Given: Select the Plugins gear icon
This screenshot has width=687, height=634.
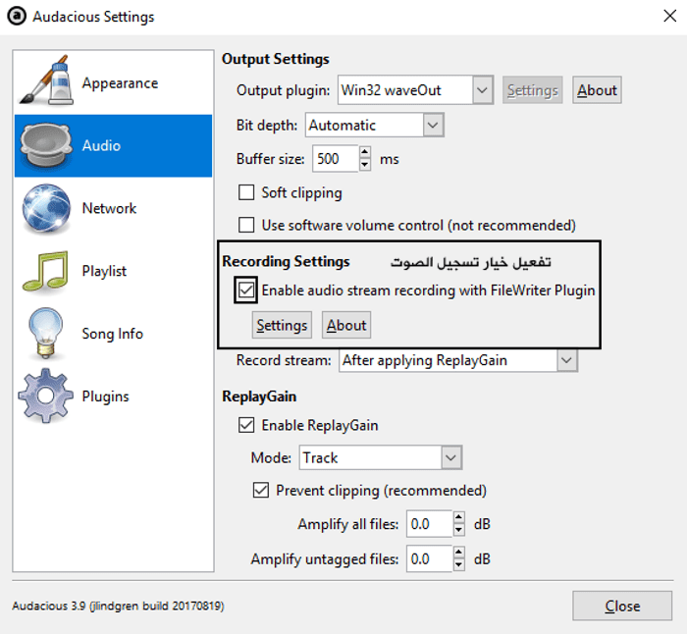Looking at the screenshot, I should (x=45, y=396).
